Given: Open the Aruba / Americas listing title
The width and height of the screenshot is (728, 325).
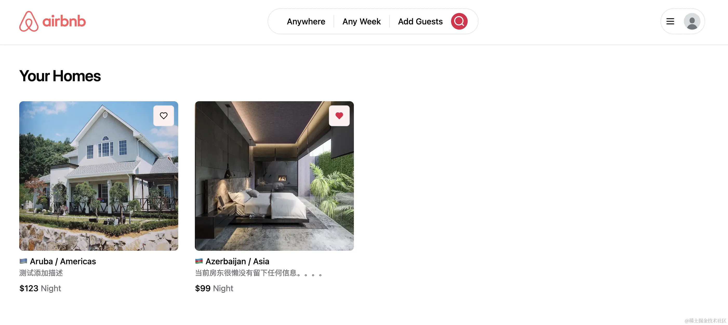Looking at the screenshot, I should point(63,261).
